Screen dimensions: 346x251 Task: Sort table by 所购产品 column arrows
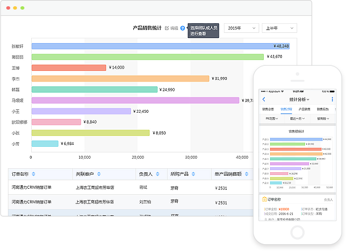(x=194, y=174)
